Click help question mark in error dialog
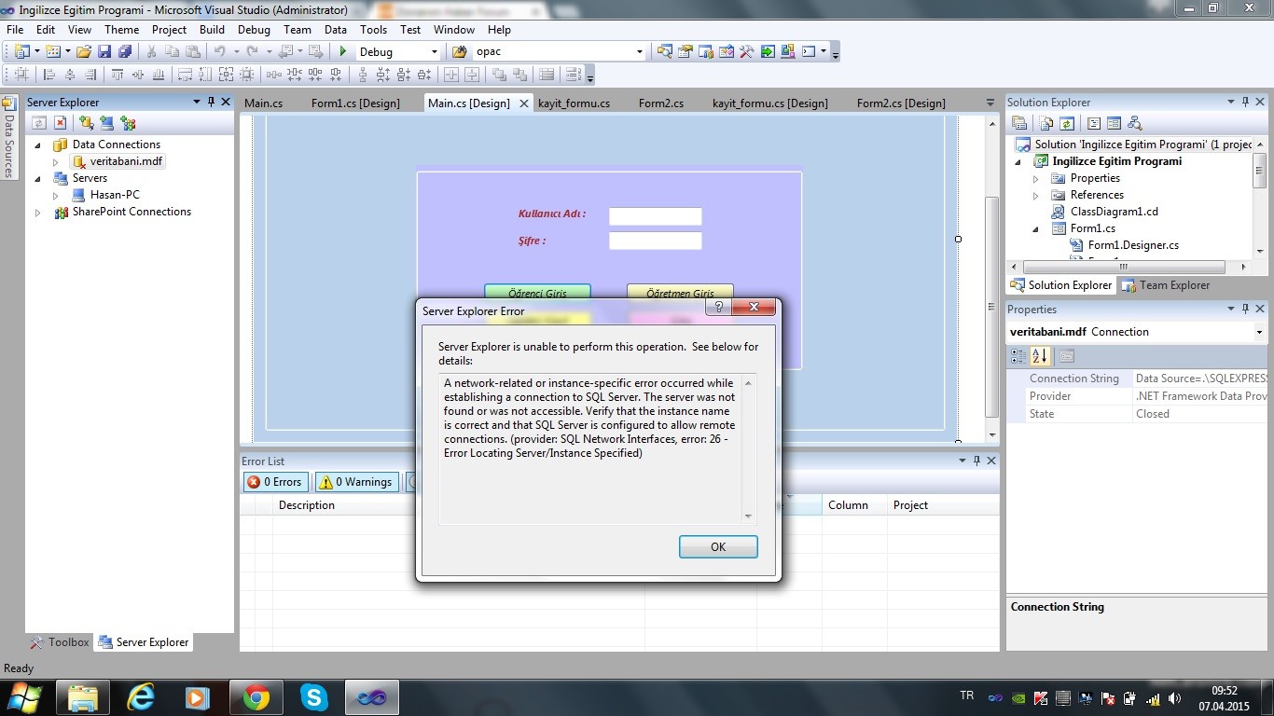 pos(719,307)
